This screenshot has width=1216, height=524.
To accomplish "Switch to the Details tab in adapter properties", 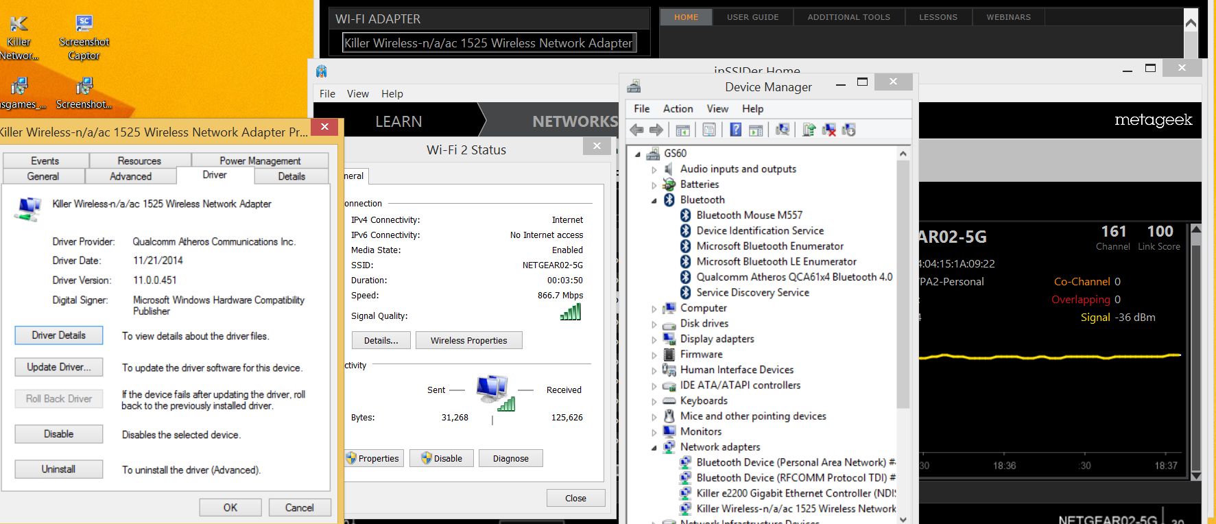I will point(291,176).
